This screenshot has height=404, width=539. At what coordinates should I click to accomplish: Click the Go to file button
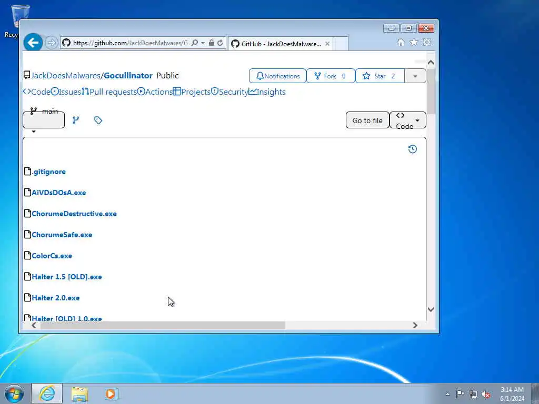click(x=367, y=120)
